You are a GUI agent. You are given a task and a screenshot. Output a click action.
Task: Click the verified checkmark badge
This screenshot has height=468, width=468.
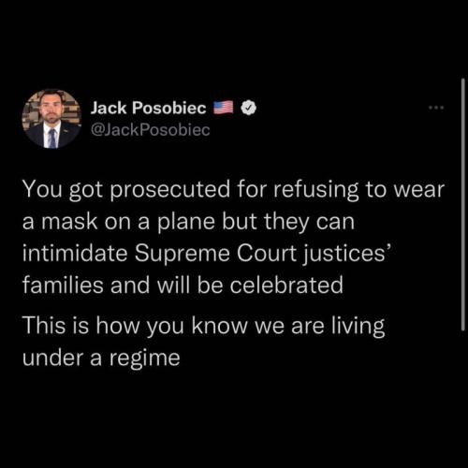coord(249,108)
